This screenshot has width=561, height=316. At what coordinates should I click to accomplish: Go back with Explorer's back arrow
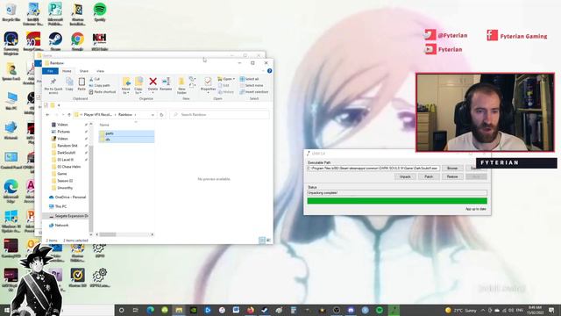[x=47, y=115]
